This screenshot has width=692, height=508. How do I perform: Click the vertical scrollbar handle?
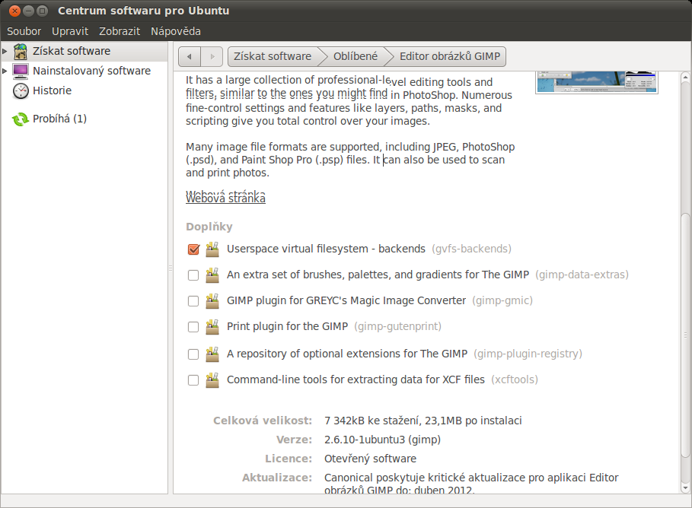(x=685, y=335)
